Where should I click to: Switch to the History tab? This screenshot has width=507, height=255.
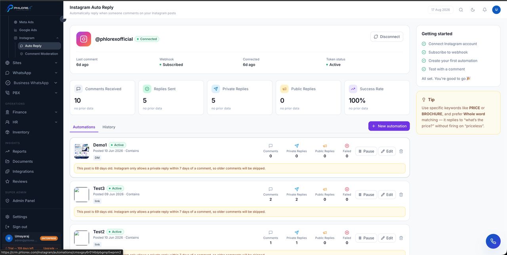(x=109, y=127)
